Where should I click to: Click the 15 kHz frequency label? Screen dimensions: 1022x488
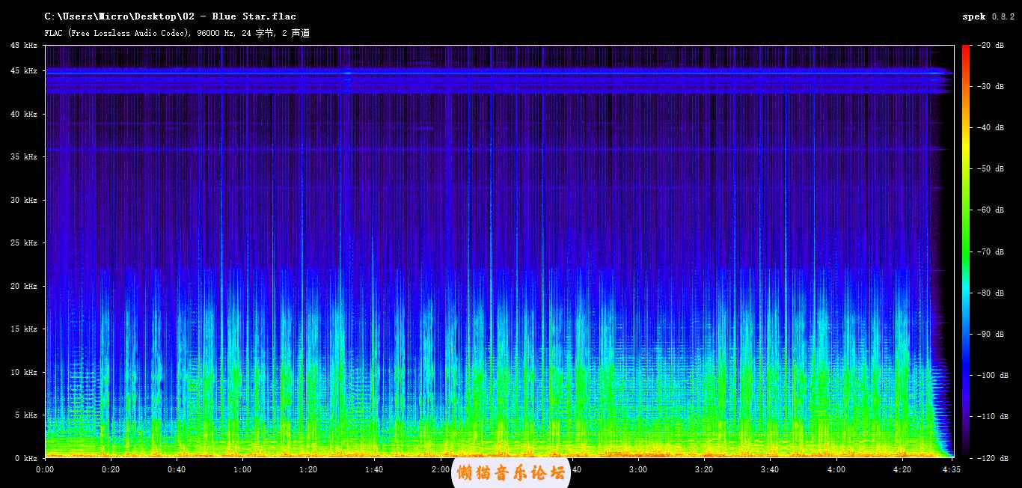pos(24,329)
